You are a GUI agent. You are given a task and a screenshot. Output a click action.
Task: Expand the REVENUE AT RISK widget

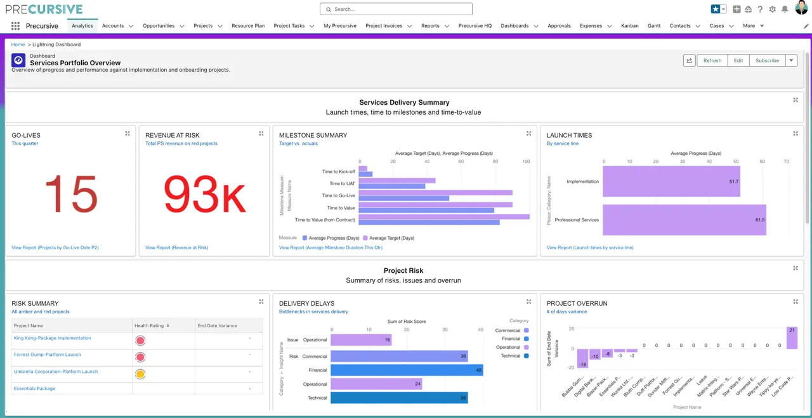coord(261,133)
